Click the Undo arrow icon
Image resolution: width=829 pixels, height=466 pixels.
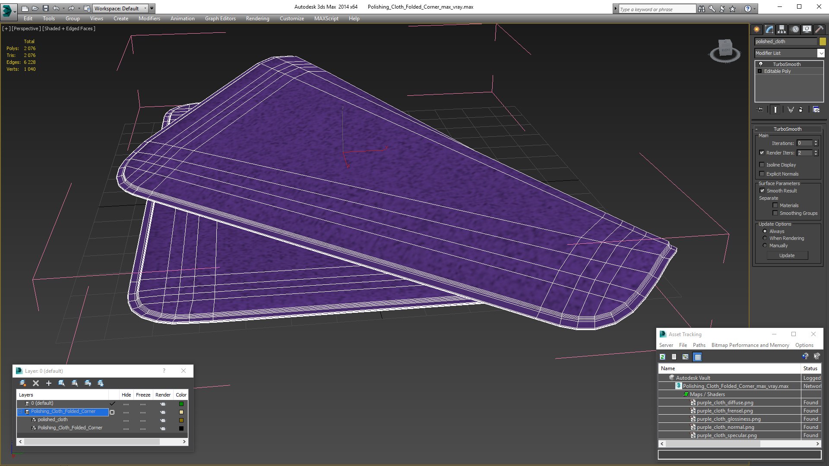click(56, 8)
